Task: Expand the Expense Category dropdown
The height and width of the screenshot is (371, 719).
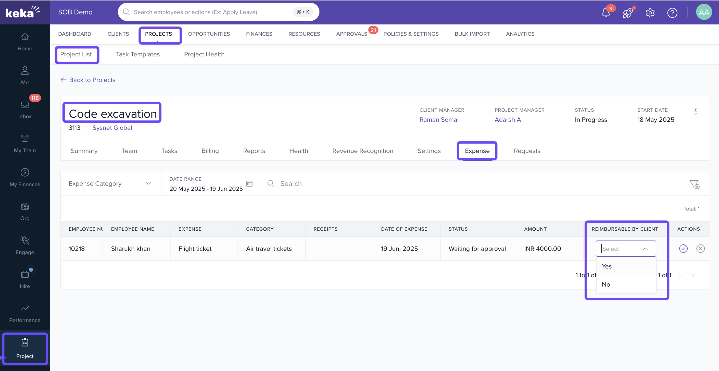Action: tap(110, 183)
